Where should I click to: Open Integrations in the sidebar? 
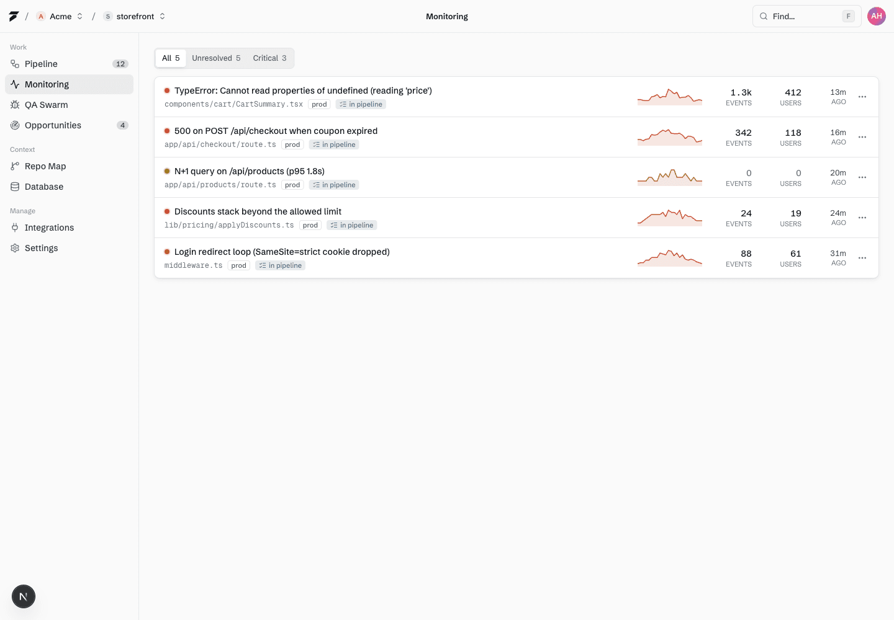click(69, 228)
